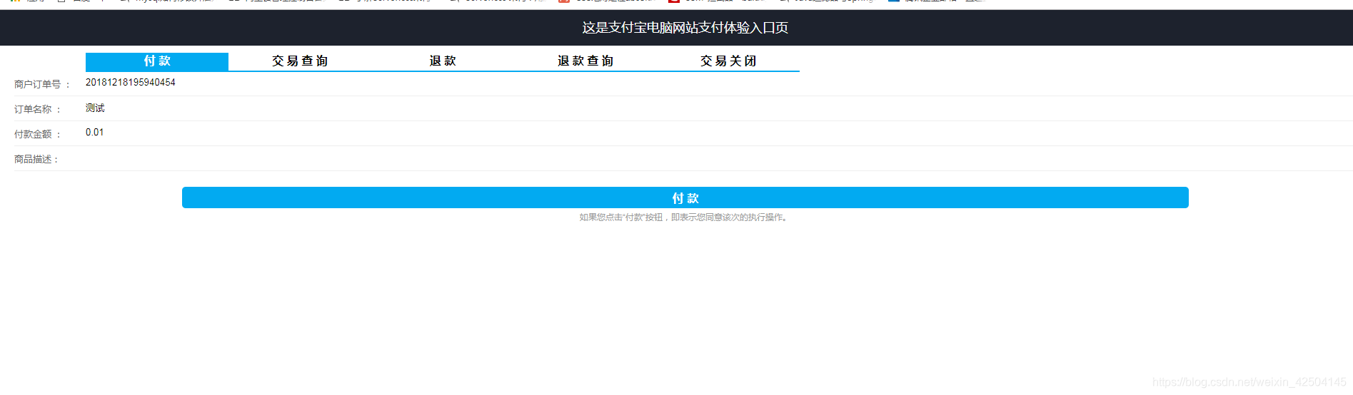Go to the 退款查询 tab
The image size is (1353, 395).
pyautogui.click(x=585, y=61)
